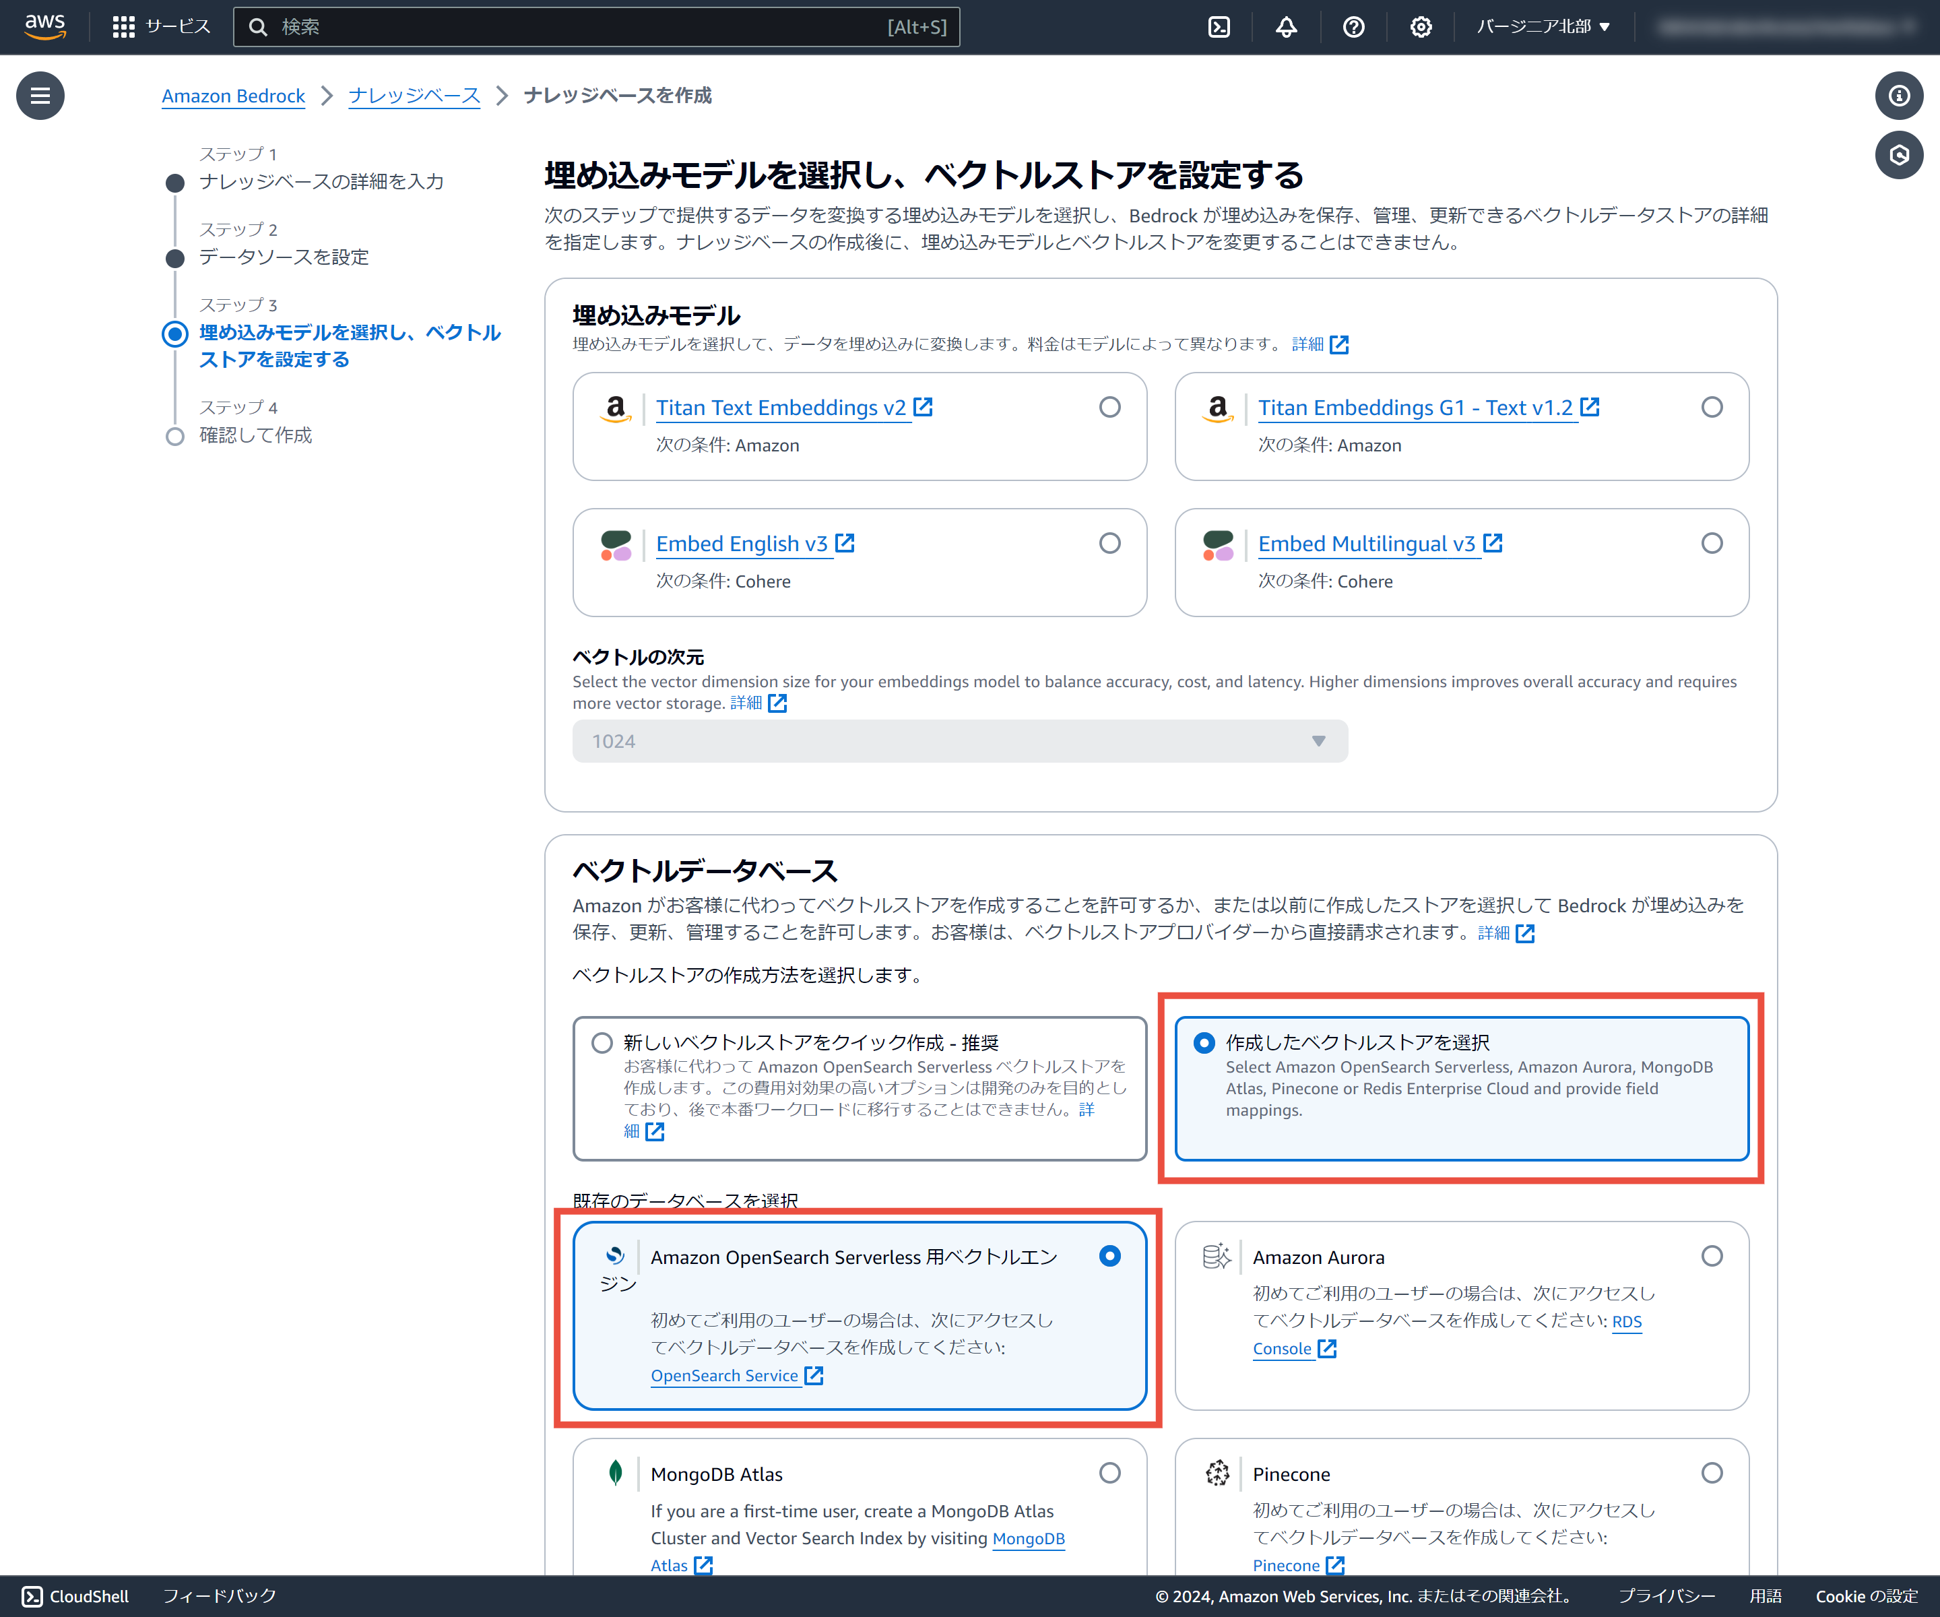Open the バージニア北部 region dropdown
The image size is (1940, 1617).
pos(1543,27)
